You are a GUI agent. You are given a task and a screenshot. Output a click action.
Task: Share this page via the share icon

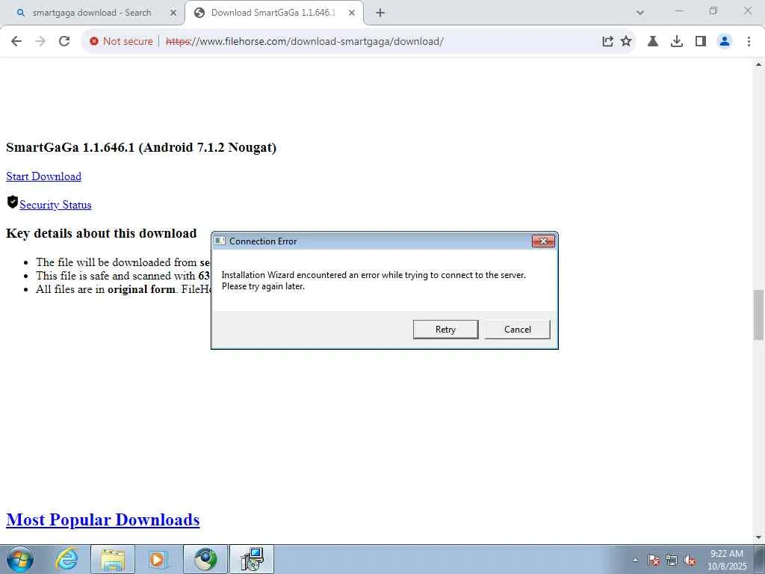click(x=607, y=42)
